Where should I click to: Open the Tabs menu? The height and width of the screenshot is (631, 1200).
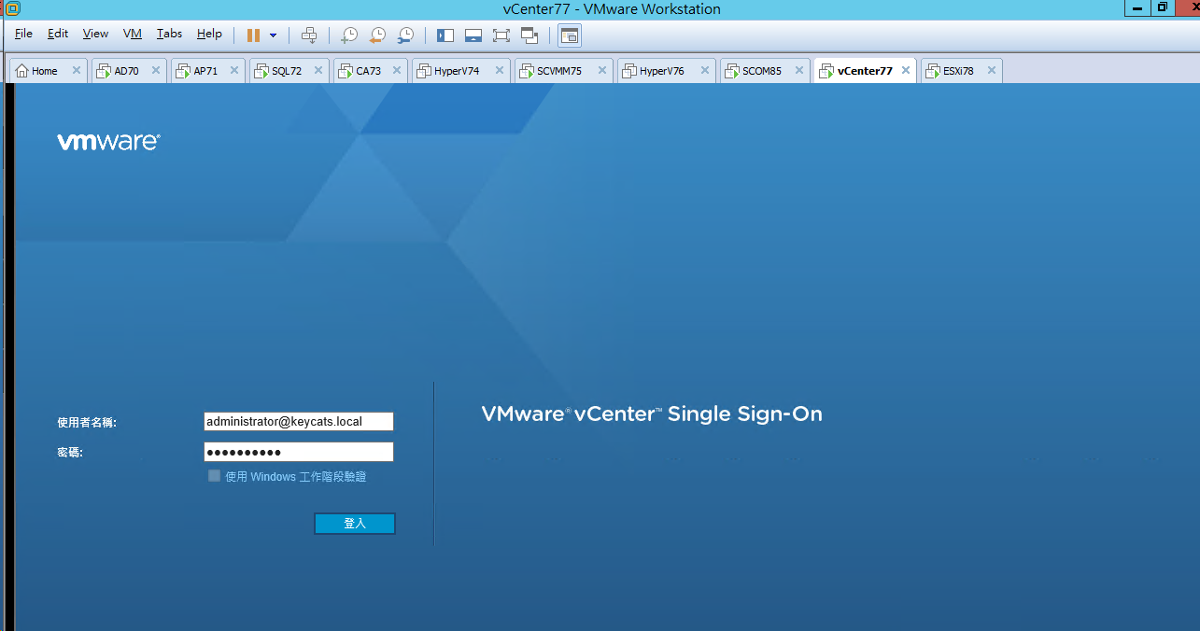coord(169,34)
